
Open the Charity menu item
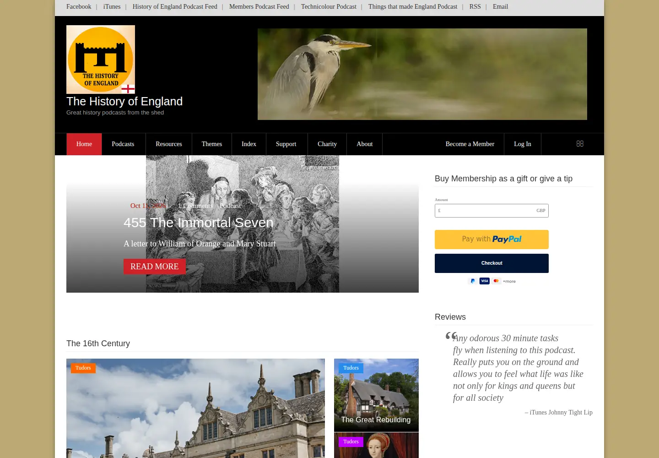point(327,144)
